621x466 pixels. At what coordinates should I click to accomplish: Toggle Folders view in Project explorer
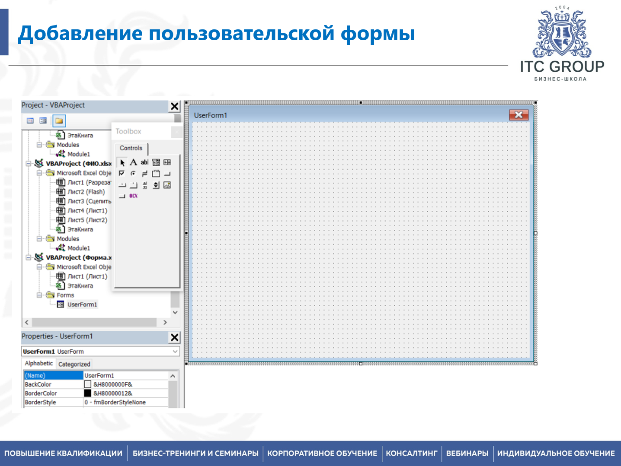59,121
